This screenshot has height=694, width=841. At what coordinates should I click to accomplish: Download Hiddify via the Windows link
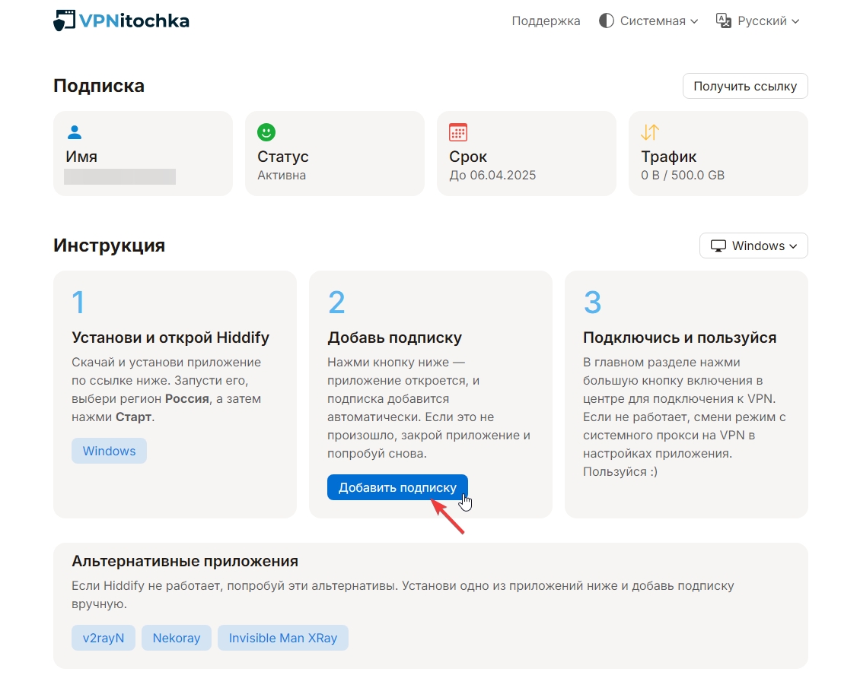tap(109, 451)
